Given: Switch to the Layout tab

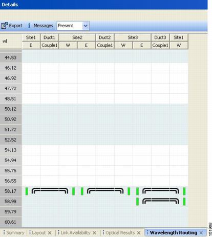Looking at the screenshot, I should (39, 233).
